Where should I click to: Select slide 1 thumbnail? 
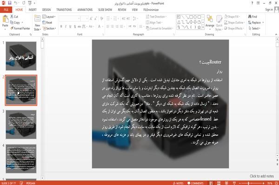click(21, 56)
